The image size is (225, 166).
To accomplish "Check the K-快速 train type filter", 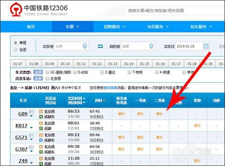I will pyautogui.click(x=157, y=72).
